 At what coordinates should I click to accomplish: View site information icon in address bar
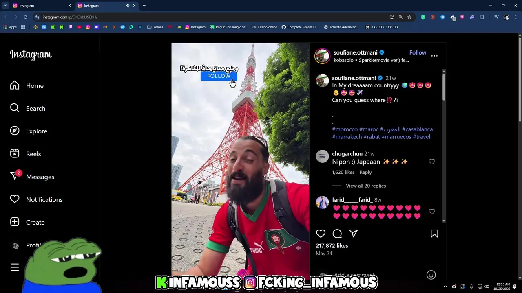[x=37, y=17]
